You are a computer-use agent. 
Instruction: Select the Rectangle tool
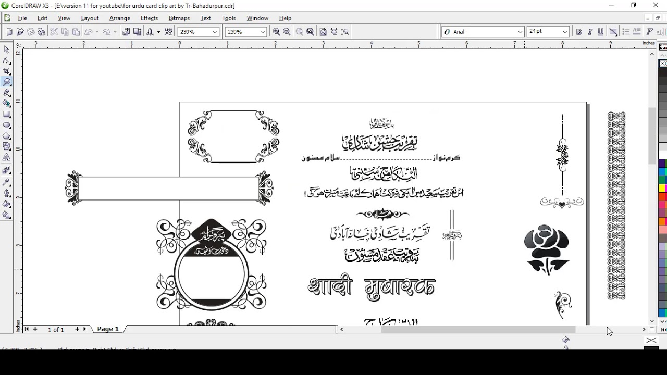(x=7, y=115)
